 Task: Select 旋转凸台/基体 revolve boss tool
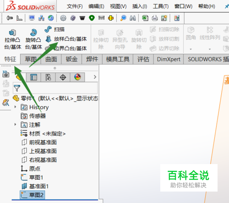(x=33, y=39)
